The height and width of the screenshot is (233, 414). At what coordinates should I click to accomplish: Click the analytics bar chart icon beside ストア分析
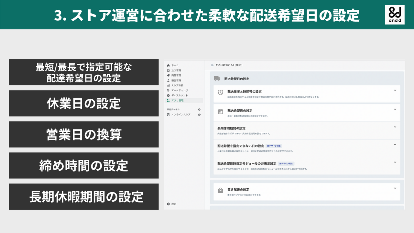[168, 85]
